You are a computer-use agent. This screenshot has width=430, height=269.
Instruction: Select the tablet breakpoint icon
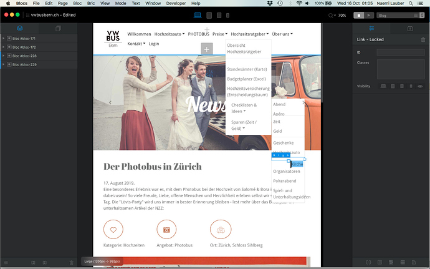pyautogui.click(x=209, y=15)
